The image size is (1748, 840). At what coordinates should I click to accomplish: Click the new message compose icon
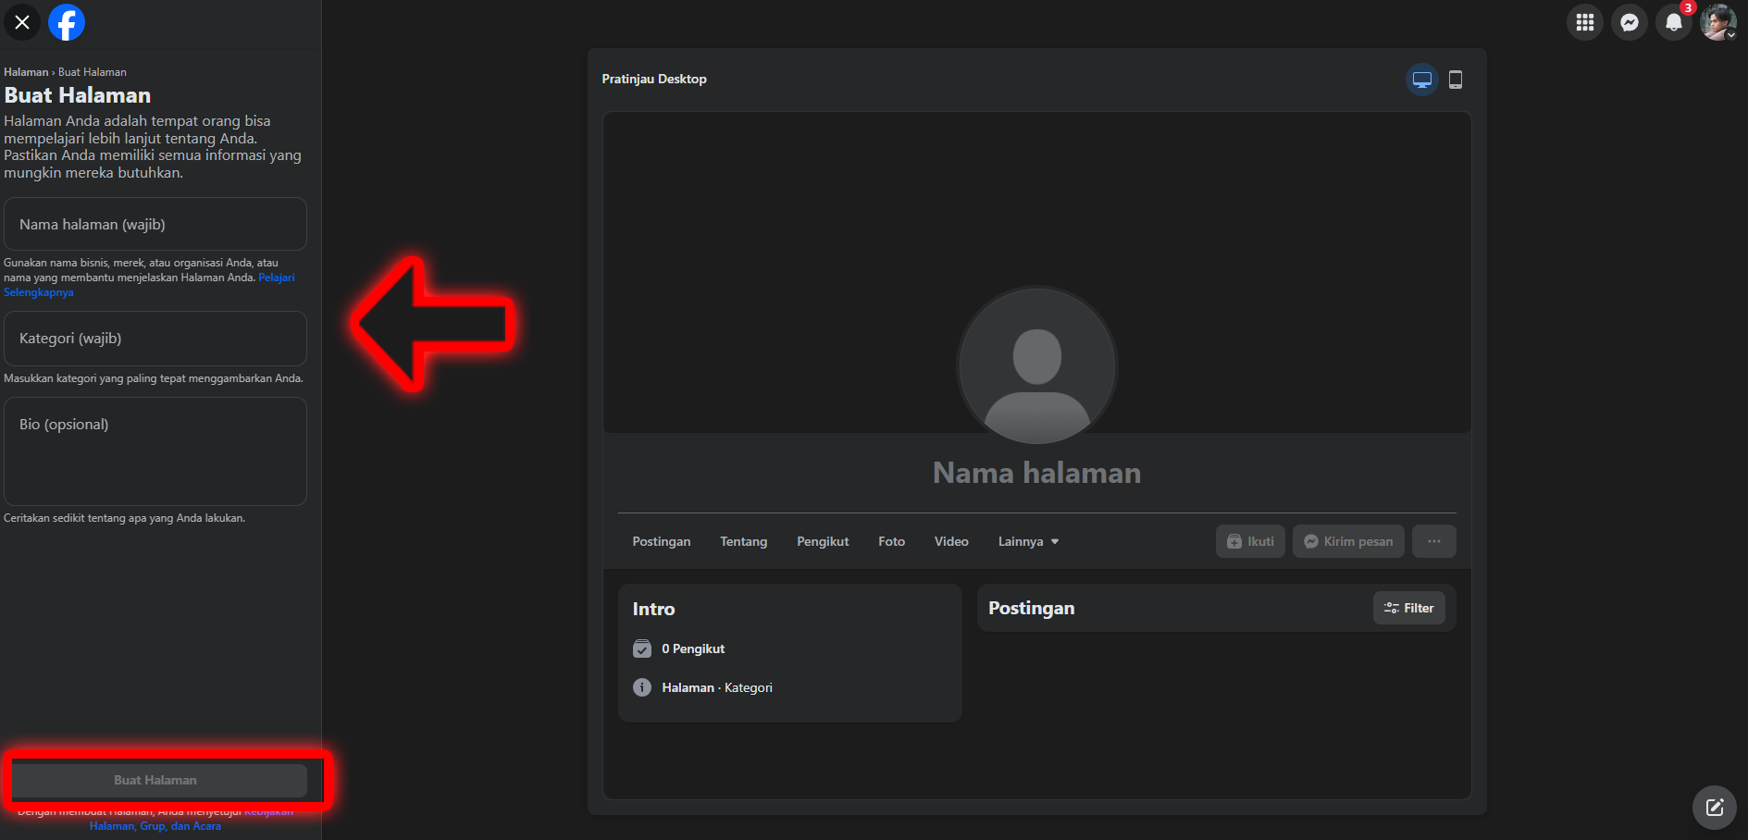tap(1714, 807)
